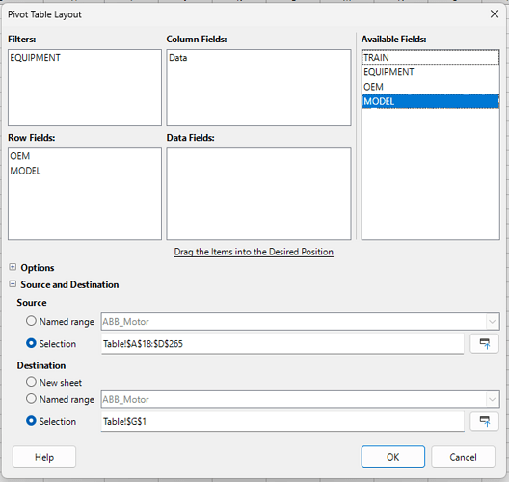The width and height of the screenshot is (509, 482).
Task: Select Source Named range radio button
Action: [x=31, y=321]
